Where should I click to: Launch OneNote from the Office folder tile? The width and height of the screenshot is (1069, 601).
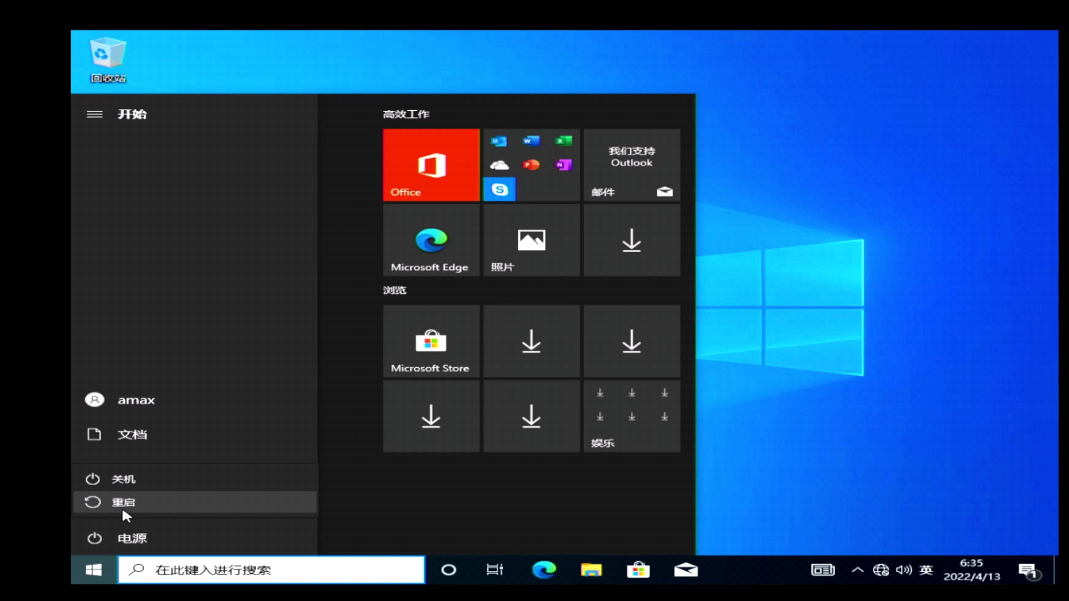[563, 165]
